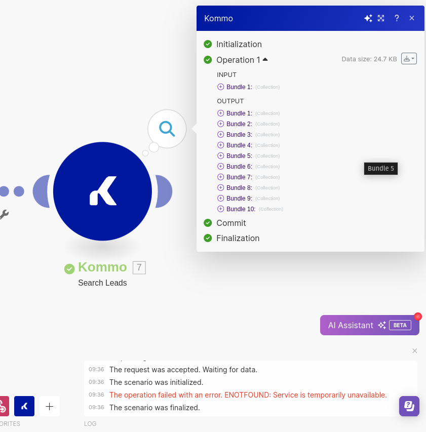Expand OUTPUT Bundle 9 collection
This screenshot has width=426, height=432.
221,199
